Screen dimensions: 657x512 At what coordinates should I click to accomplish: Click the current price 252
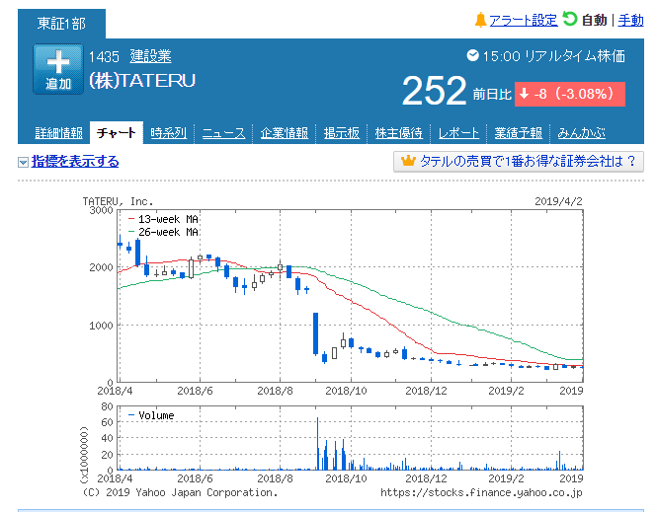(x=434, y=91)
